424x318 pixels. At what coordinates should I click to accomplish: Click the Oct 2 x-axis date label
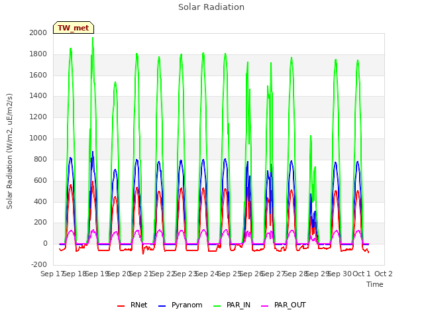click(384, 274)
